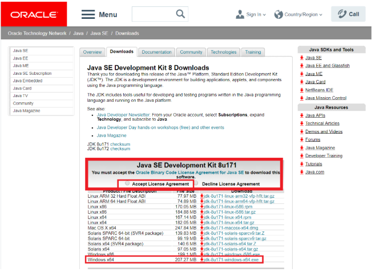Viewport: 372px width, 272px height.
Task: Click red download icon for macosx-x64.dmg
Action: point(202,228)
